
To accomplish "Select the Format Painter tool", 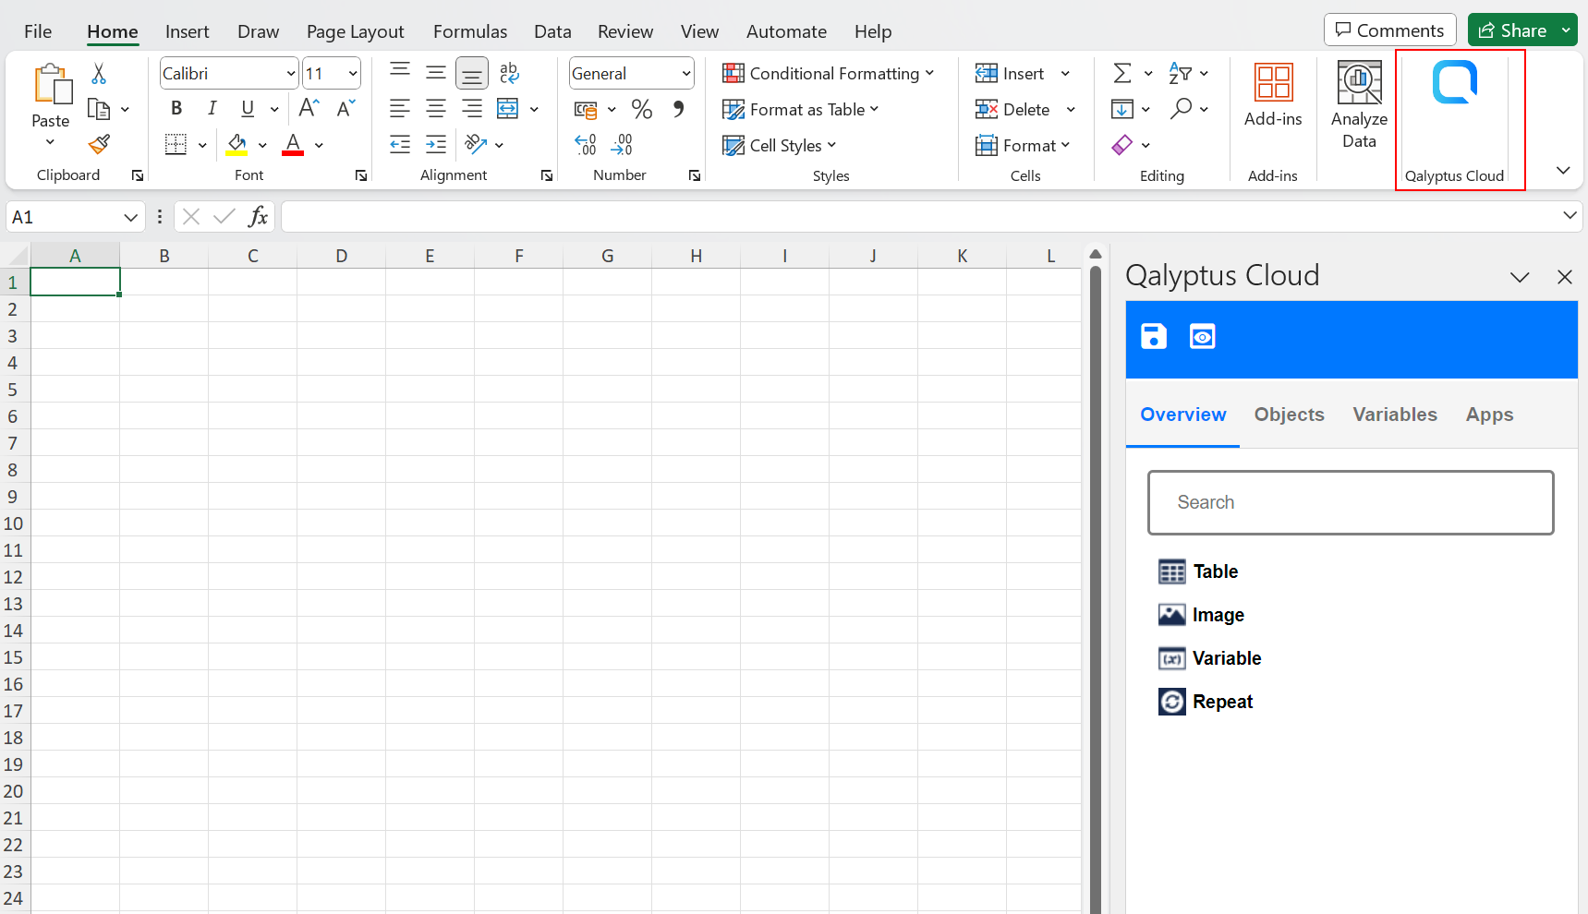I will [x=98, y=145].
